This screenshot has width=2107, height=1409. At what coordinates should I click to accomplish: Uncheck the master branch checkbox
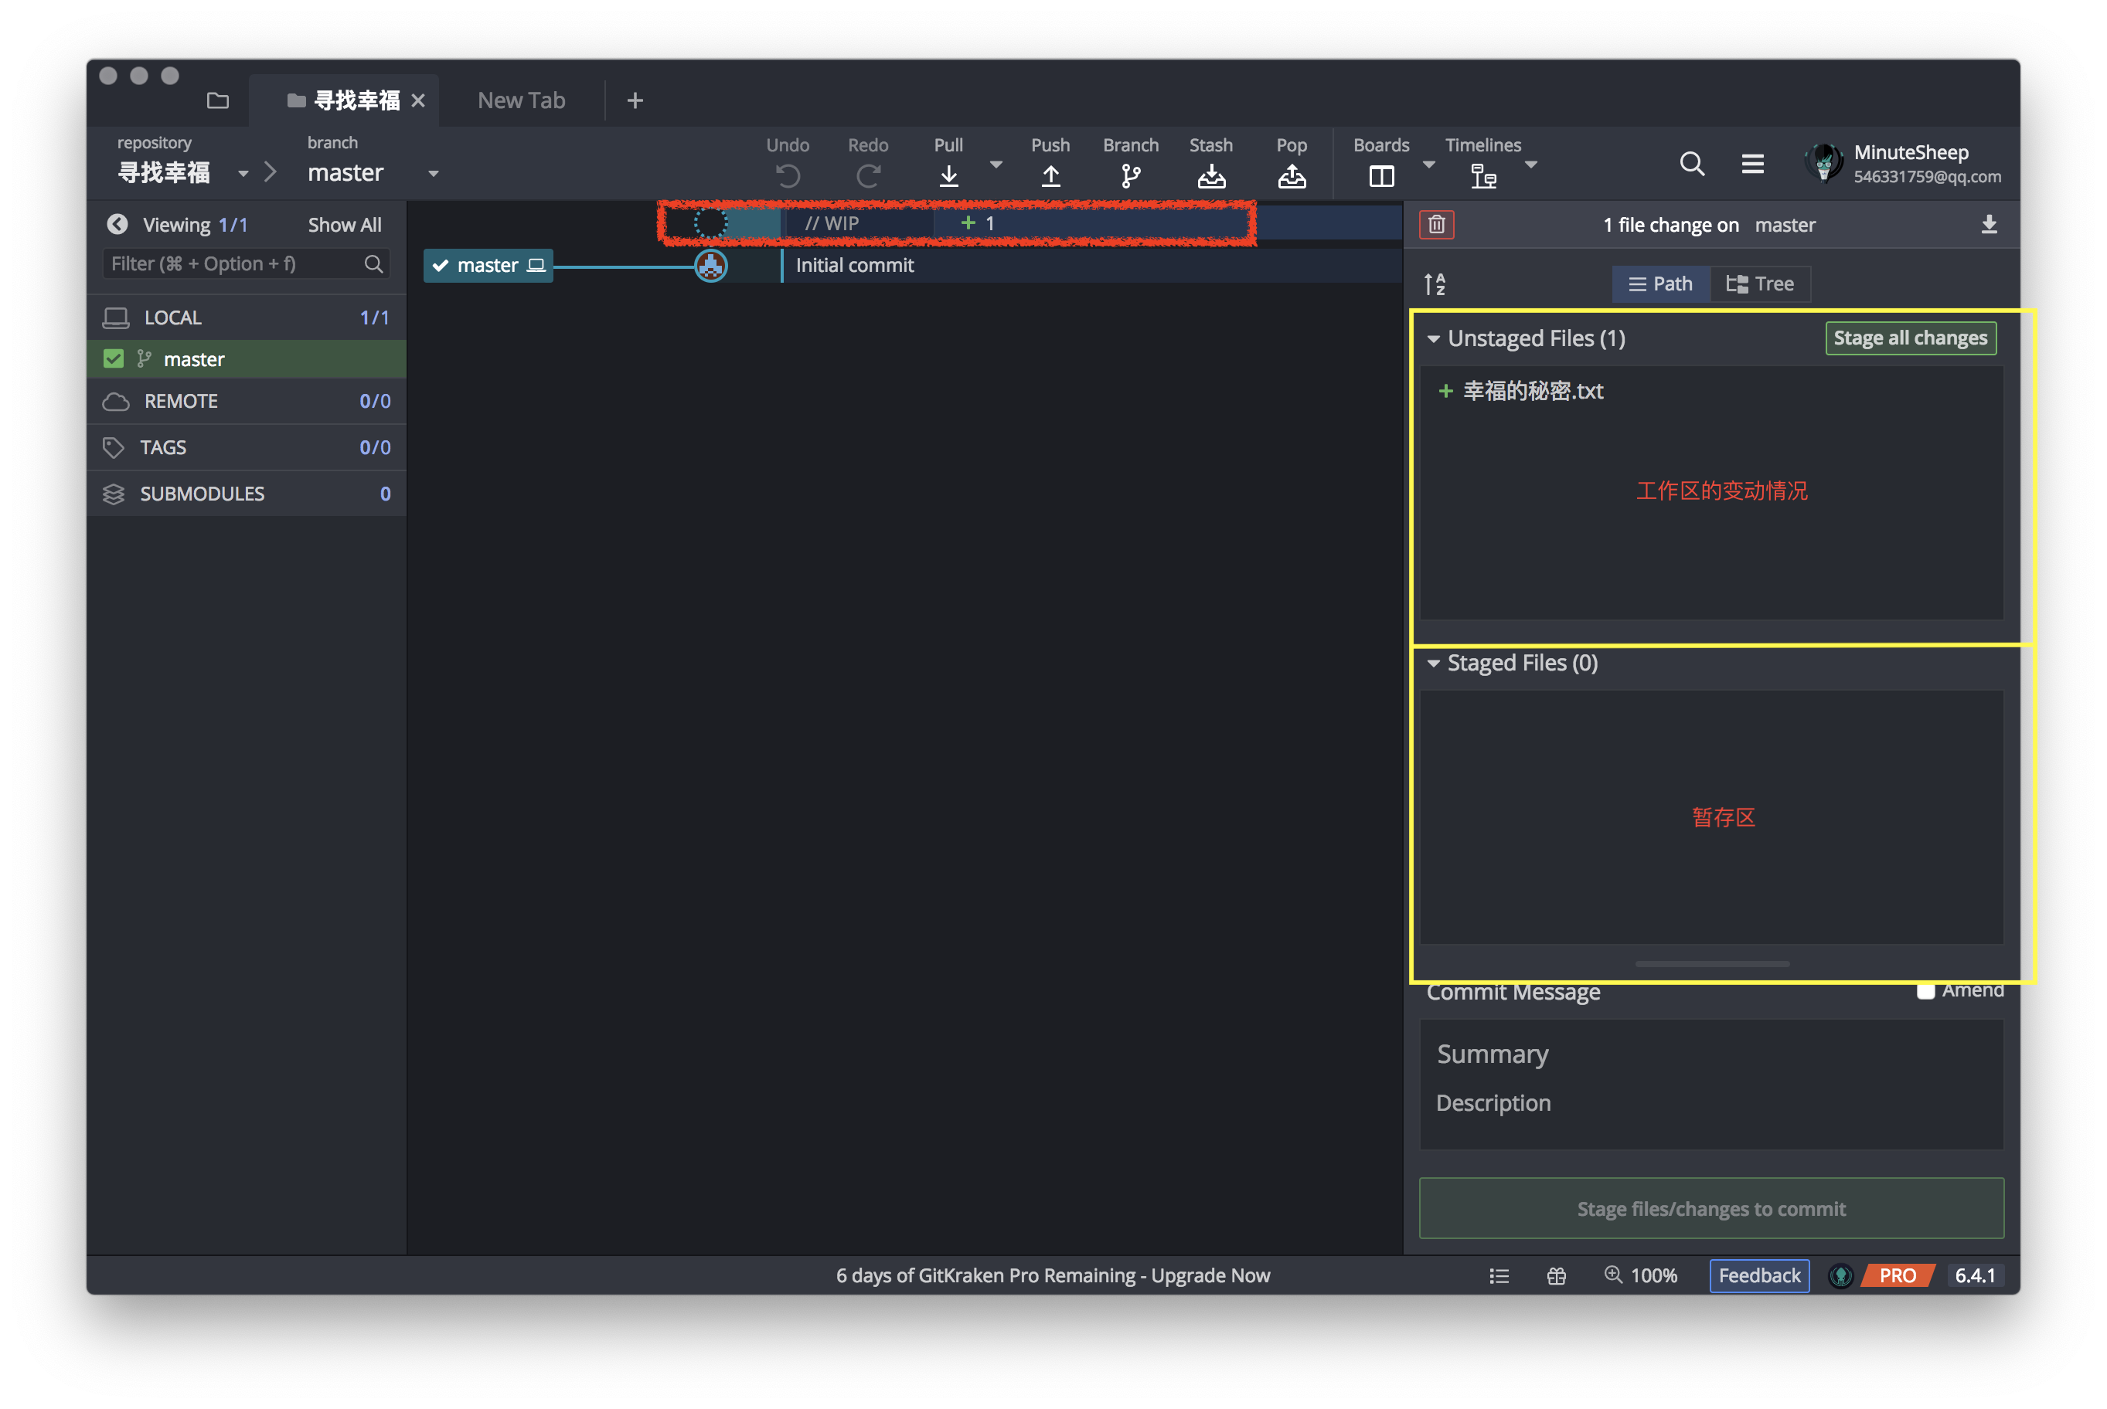(x=114, y=359)
